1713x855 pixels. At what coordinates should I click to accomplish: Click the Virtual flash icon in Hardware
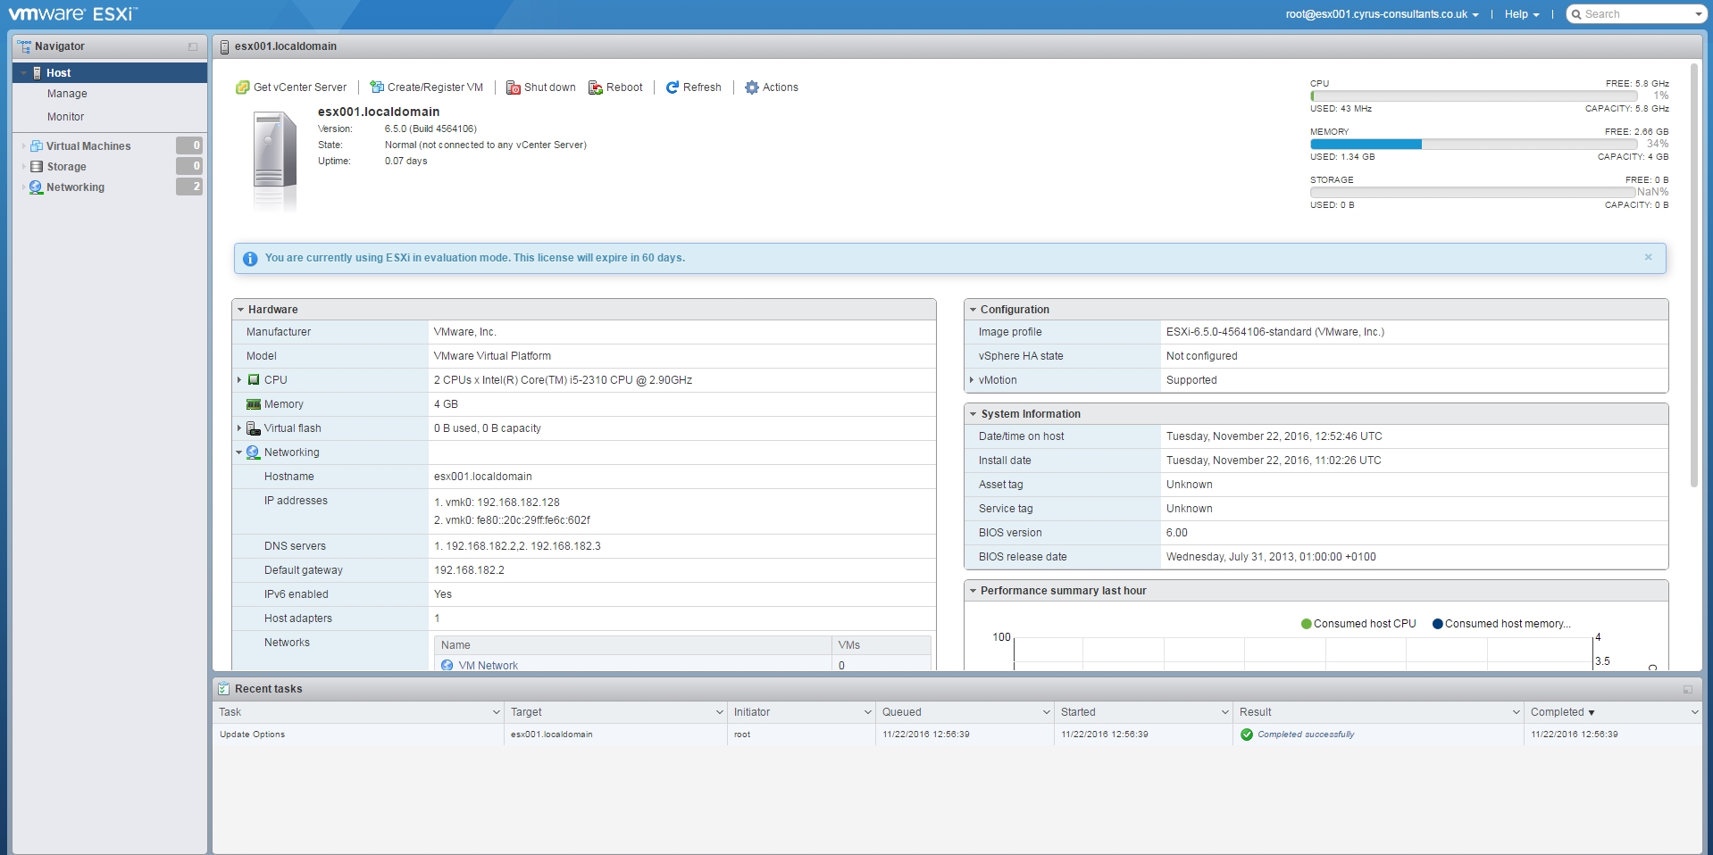click(254, 428)
